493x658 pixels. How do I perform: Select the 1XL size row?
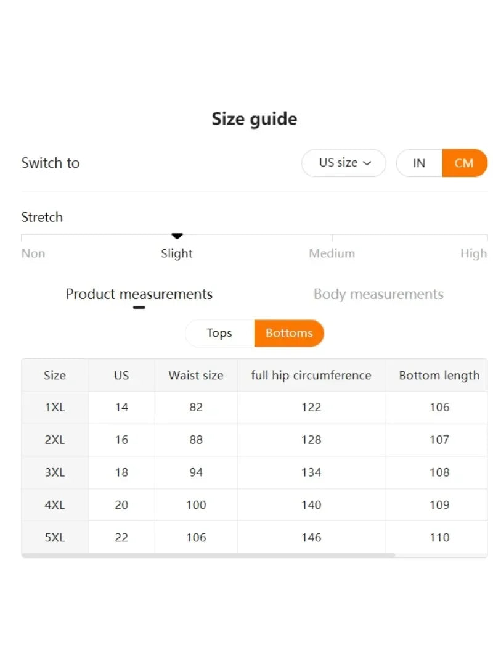(x=55, y=407)
